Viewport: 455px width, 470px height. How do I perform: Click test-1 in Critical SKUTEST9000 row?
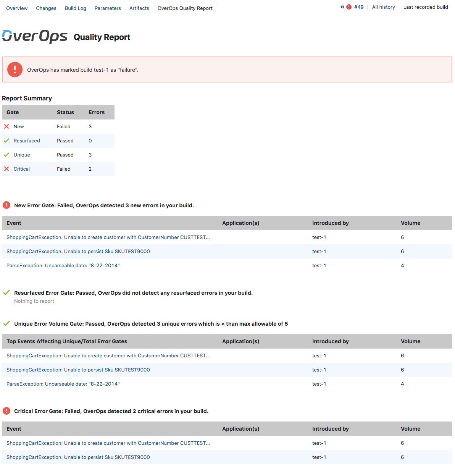coord(319,457)
